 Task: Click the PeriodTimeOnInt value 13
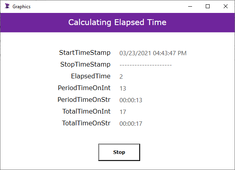coord(123,89)
